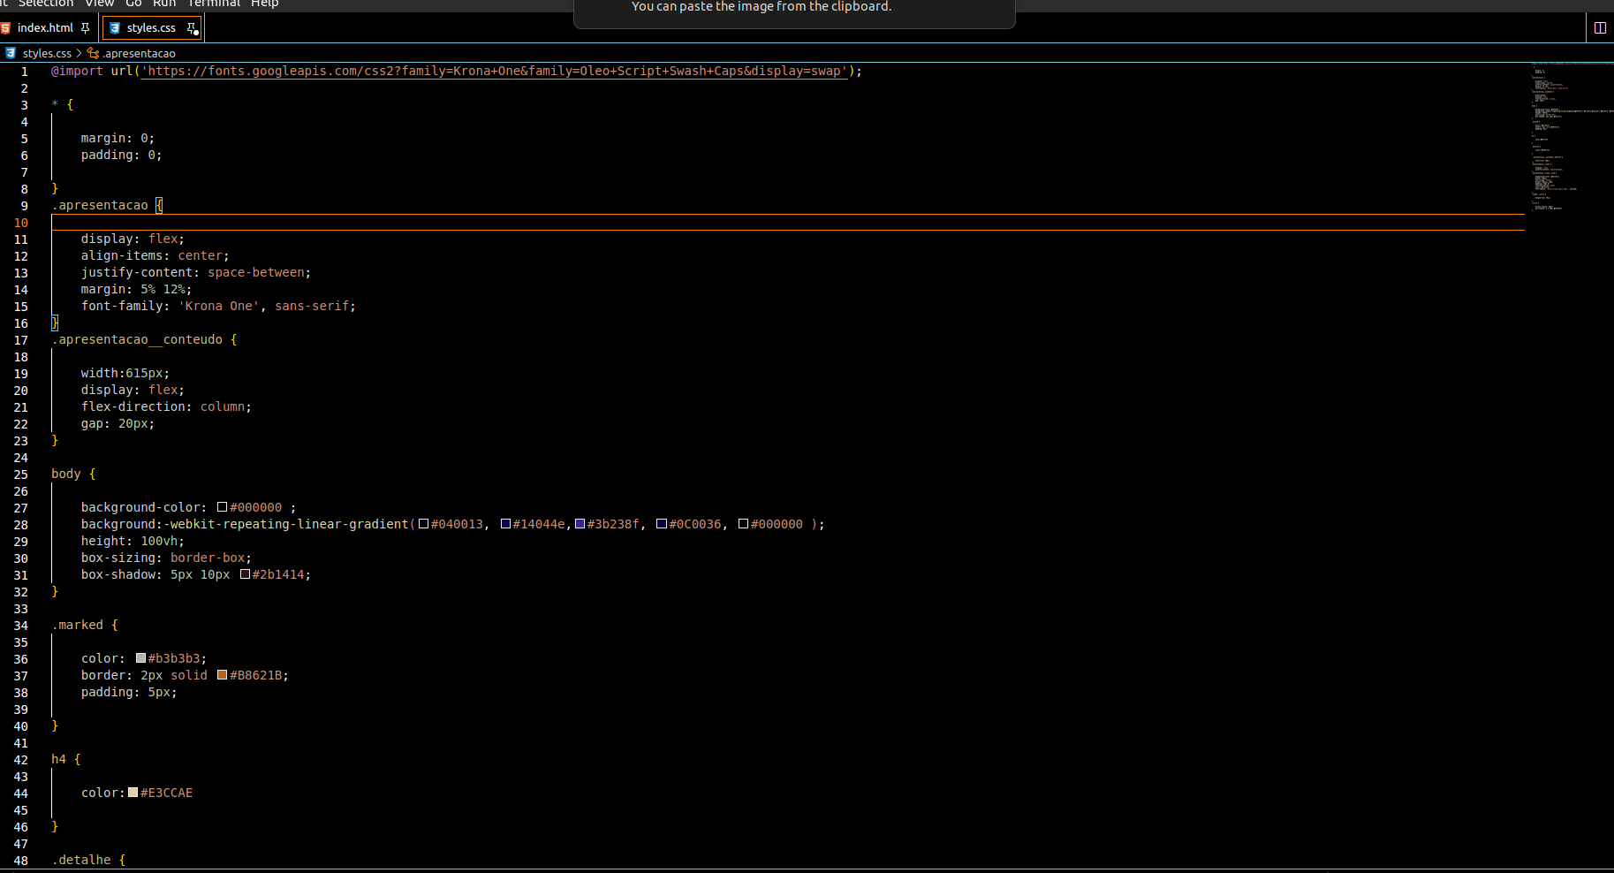Screen dimensions: 1614x873
Task: Click the CSS file icon on styles.css tab
Action: click(x=114, y=28)
